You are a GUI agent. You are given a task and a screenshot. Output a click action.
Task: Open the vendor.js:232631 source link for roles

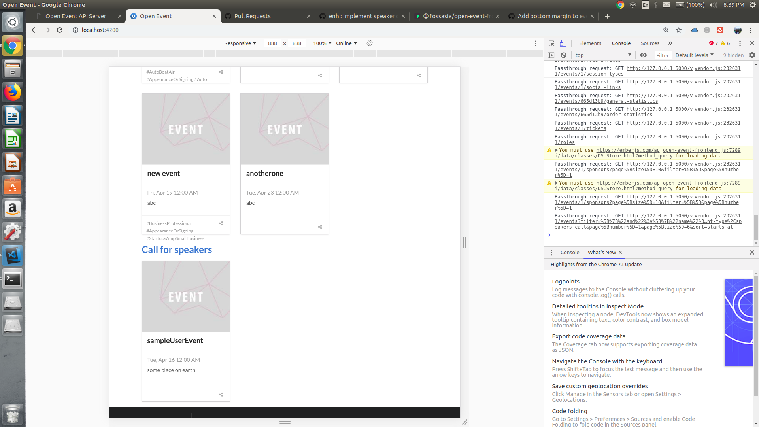717,137
